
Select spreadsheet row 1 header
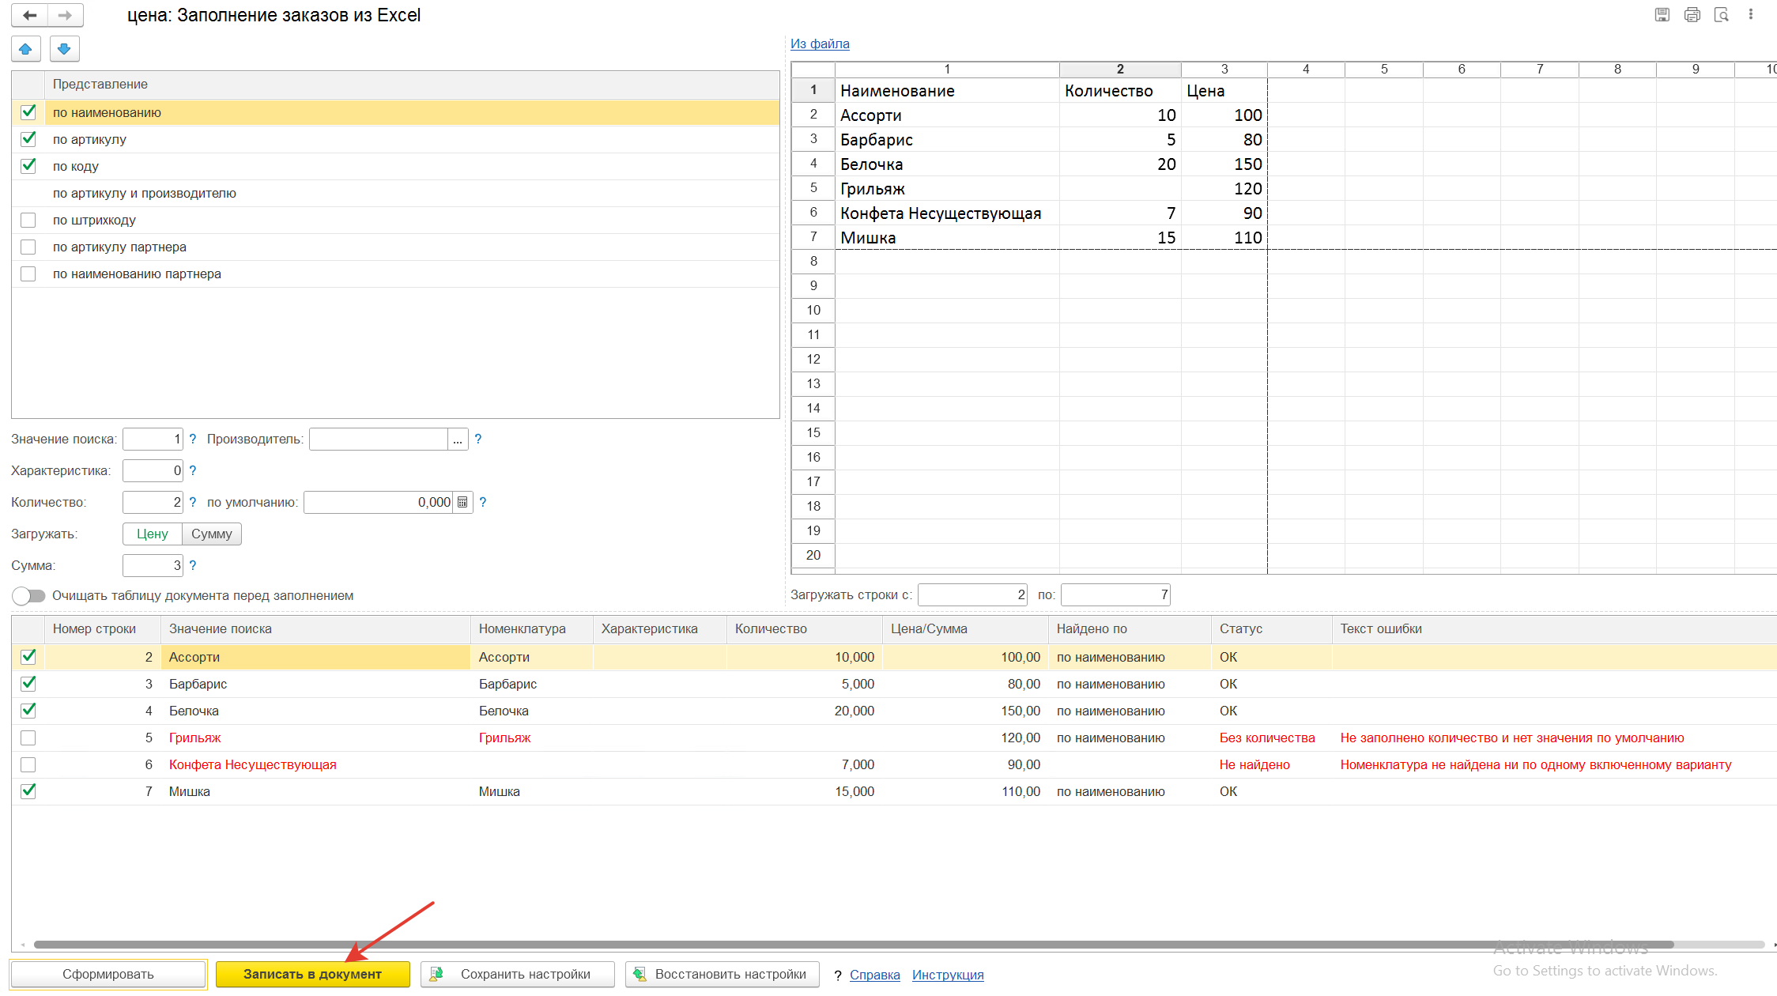click(813, 90)
